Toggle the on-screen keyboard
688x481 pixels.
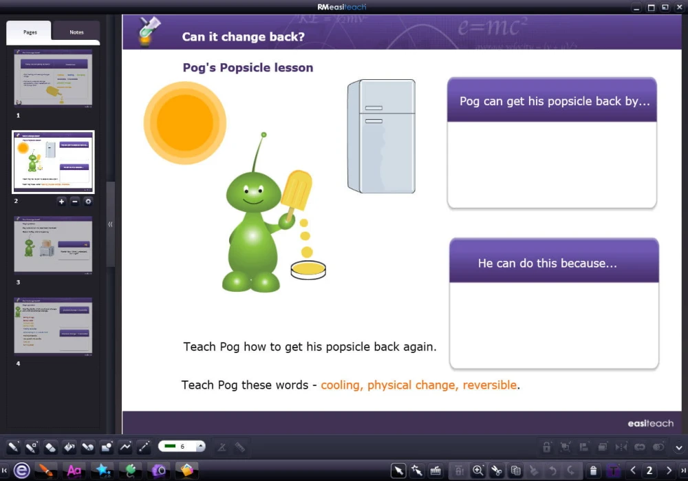click(436, 471)
